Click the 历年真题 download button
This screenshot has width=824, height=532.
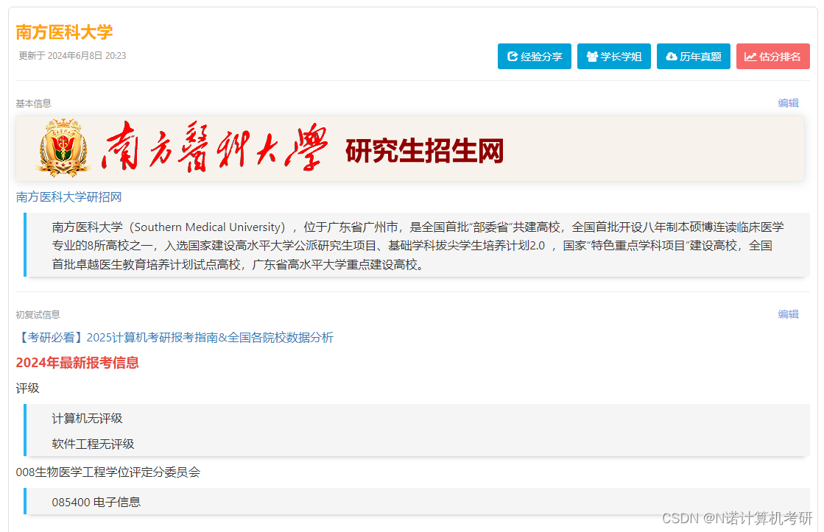(694, 56)
